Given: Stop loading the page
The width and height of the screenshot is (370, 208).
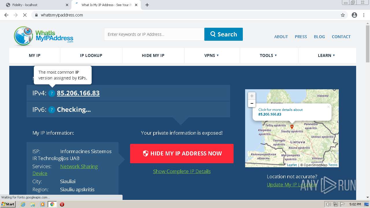Looking at the screenshot, I should 25,15.
